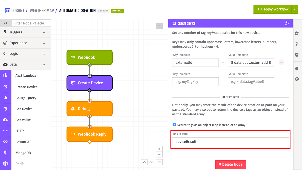This screenshot has height=170, width=302.
Task: Click the gray canvas corner icon
Action: pyautogui.click(x=159, y=26)
